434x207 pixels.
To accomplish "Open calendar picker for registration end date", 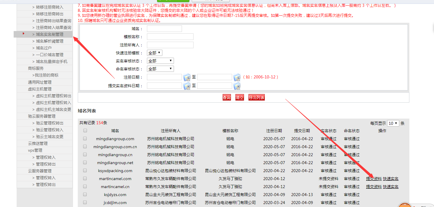I will coord(237,77).
